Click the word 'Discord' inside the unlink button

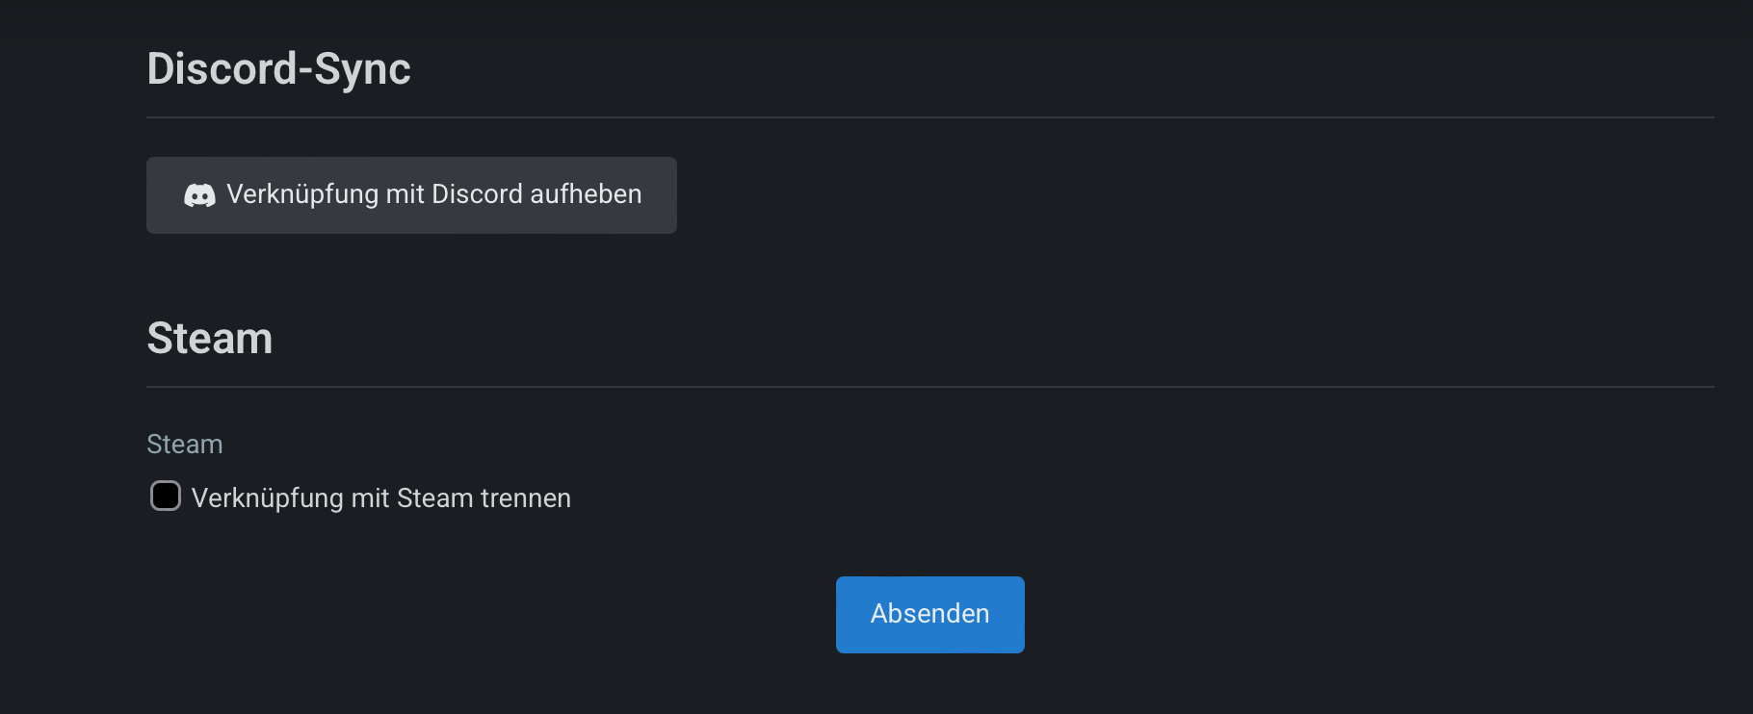point(477,194)
